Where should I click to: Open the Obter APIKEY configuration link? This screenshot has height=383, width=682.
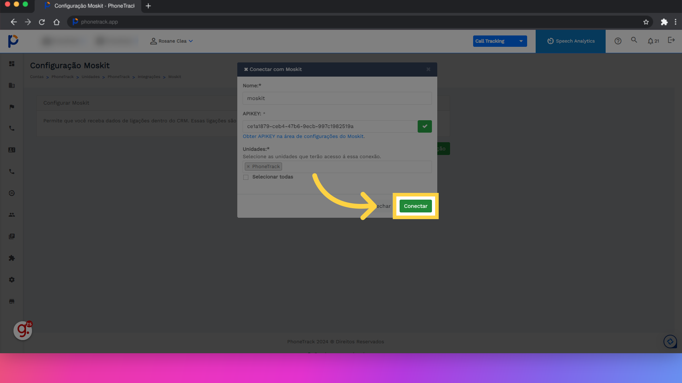point(303,137)
